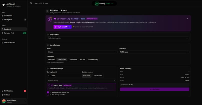Toggle the sidebar panel icon

click(x=31, y=3)
